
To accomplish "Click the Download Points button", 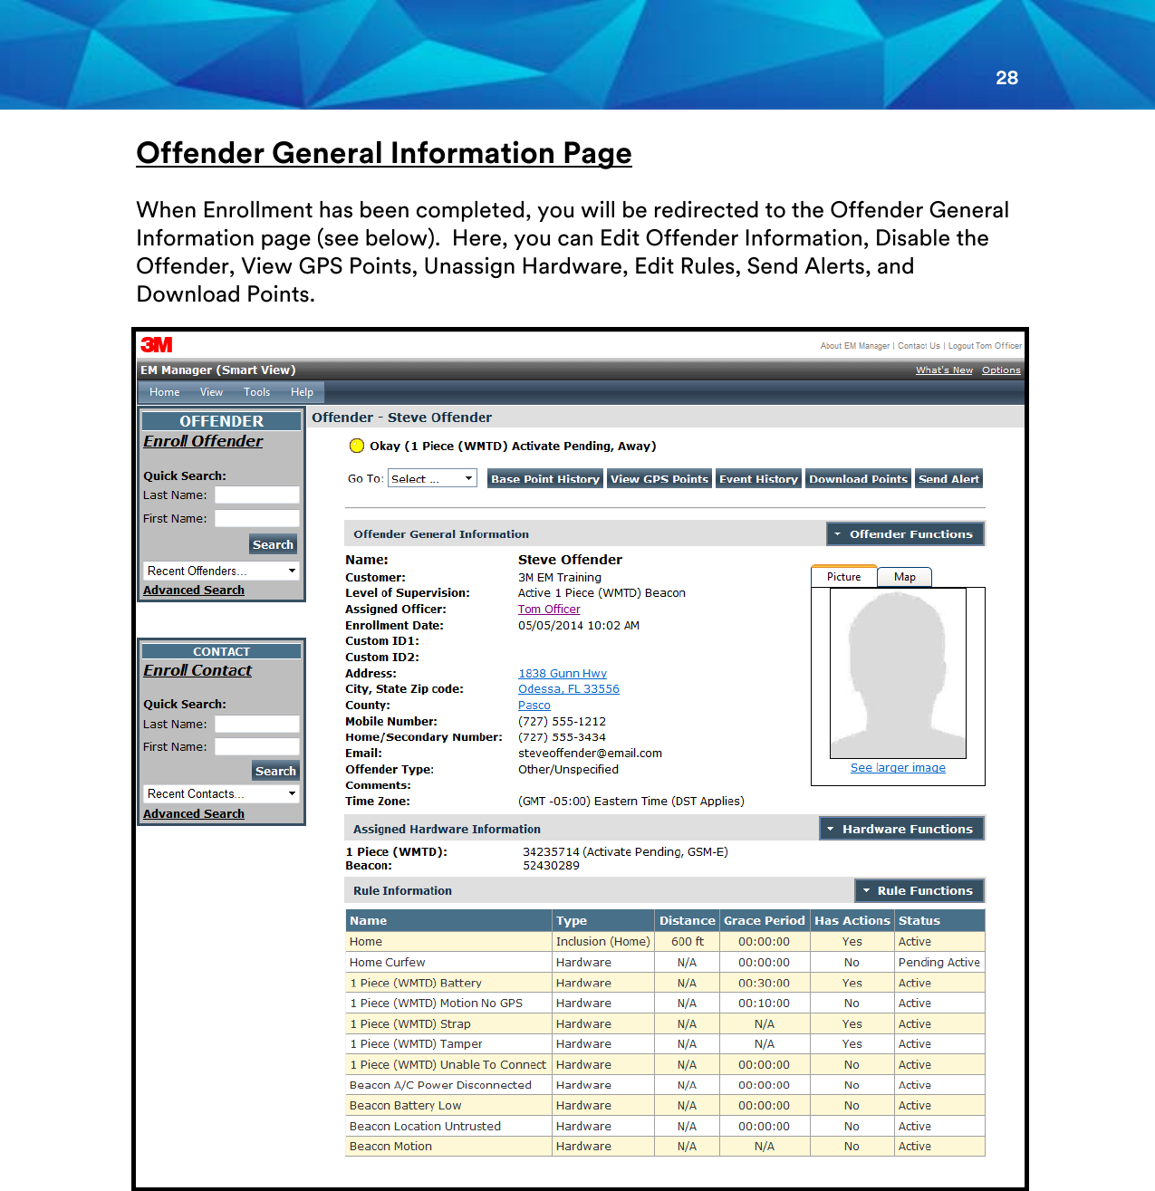I will point(858,479).
